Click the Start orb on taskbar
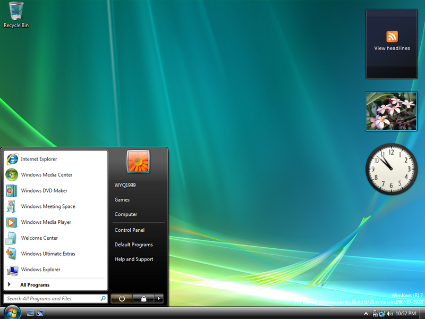 [12, 312]
